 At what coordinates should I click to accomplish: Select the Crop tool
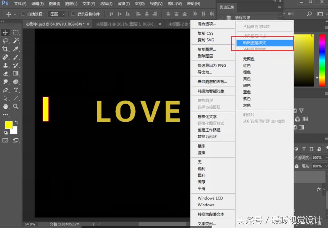[6, 49]
